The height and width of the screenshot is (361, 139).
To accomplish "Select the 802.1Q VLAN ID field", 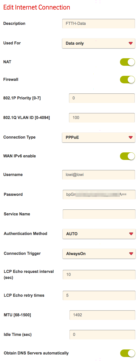I will [102, 117].
